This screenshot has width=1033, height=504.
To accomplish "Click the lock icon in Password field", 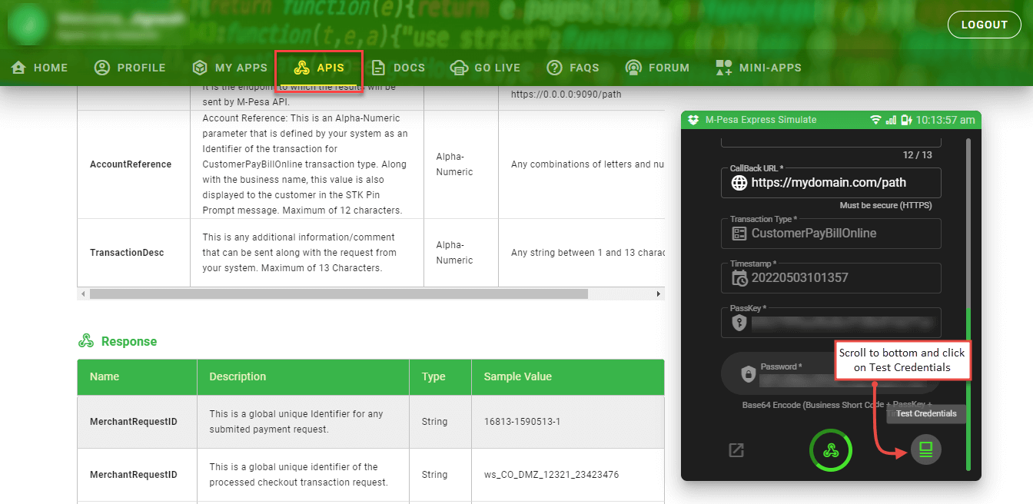I will (x=748, y=374).
